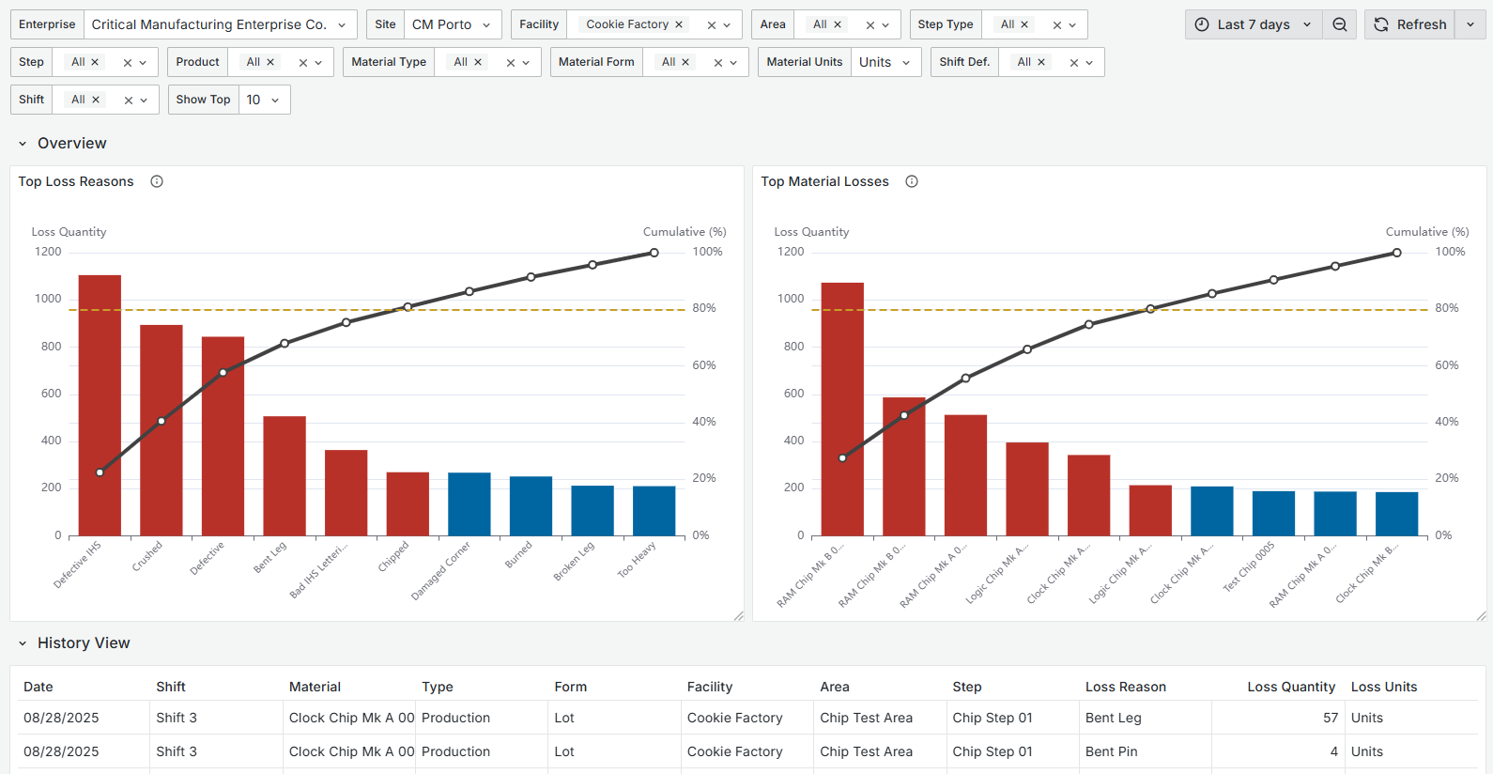
Task: Open info icon beside Top Material Losses
Action: click(x=911, y=181)
